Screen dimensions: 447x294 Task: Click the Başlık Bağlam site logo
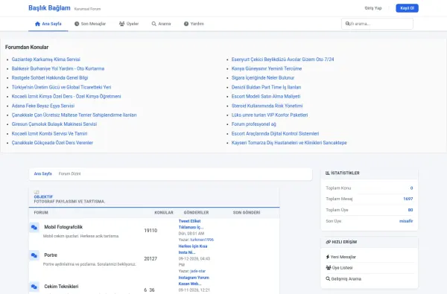tap(49, 8)
